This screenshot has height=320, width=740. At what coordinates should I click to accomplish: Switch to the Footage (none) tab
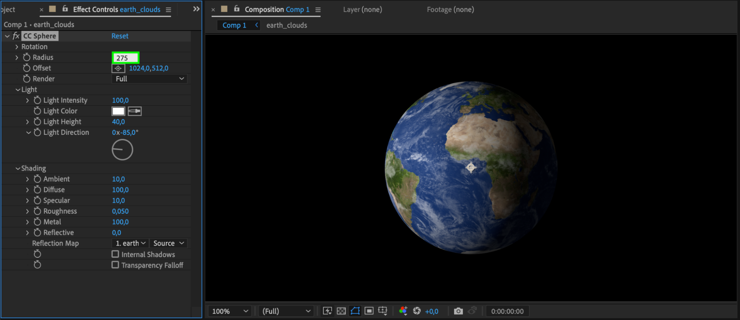coord(450,10)
